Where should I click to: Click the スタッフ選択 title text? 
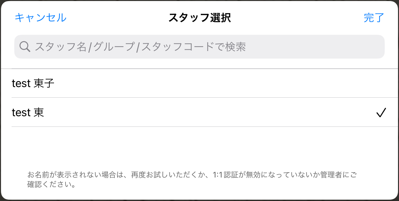click(x=199, y=18)
